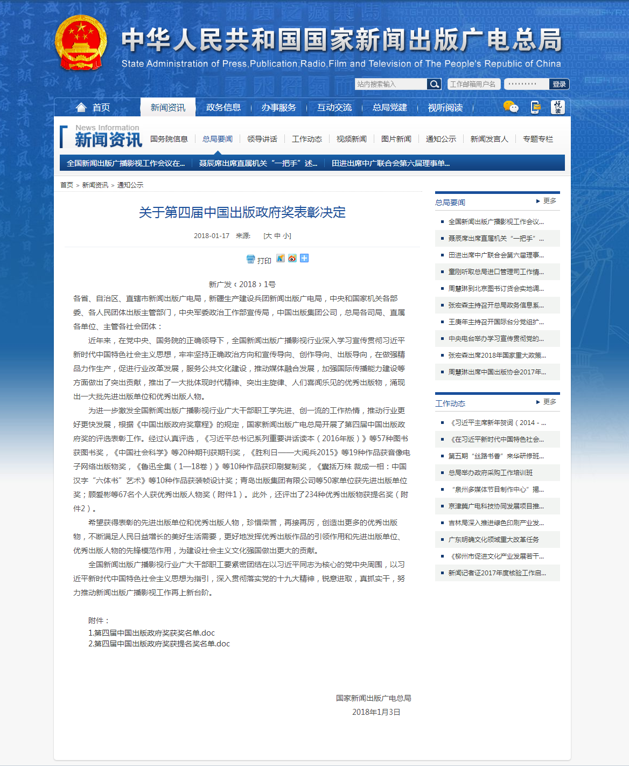Screen dimensions: 629x766
Task: Click the search magnifier icon
Action: click(434, 84)
